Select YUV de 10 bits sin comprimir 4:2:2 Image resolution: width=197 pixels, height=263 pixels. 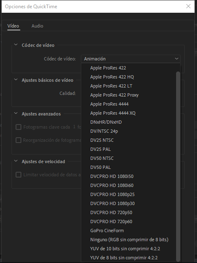click(x=128, y=249)
